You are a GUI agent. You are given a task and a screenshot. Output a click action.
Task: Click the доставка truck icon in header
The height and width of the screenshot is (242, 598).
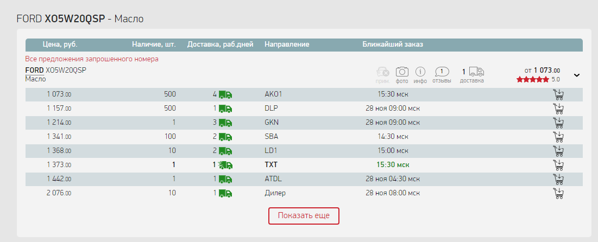(476, 72)
